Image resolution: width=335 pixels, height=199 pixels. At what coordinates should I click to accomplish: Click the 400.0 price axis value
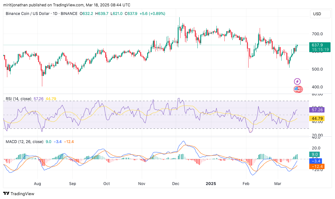317,87
